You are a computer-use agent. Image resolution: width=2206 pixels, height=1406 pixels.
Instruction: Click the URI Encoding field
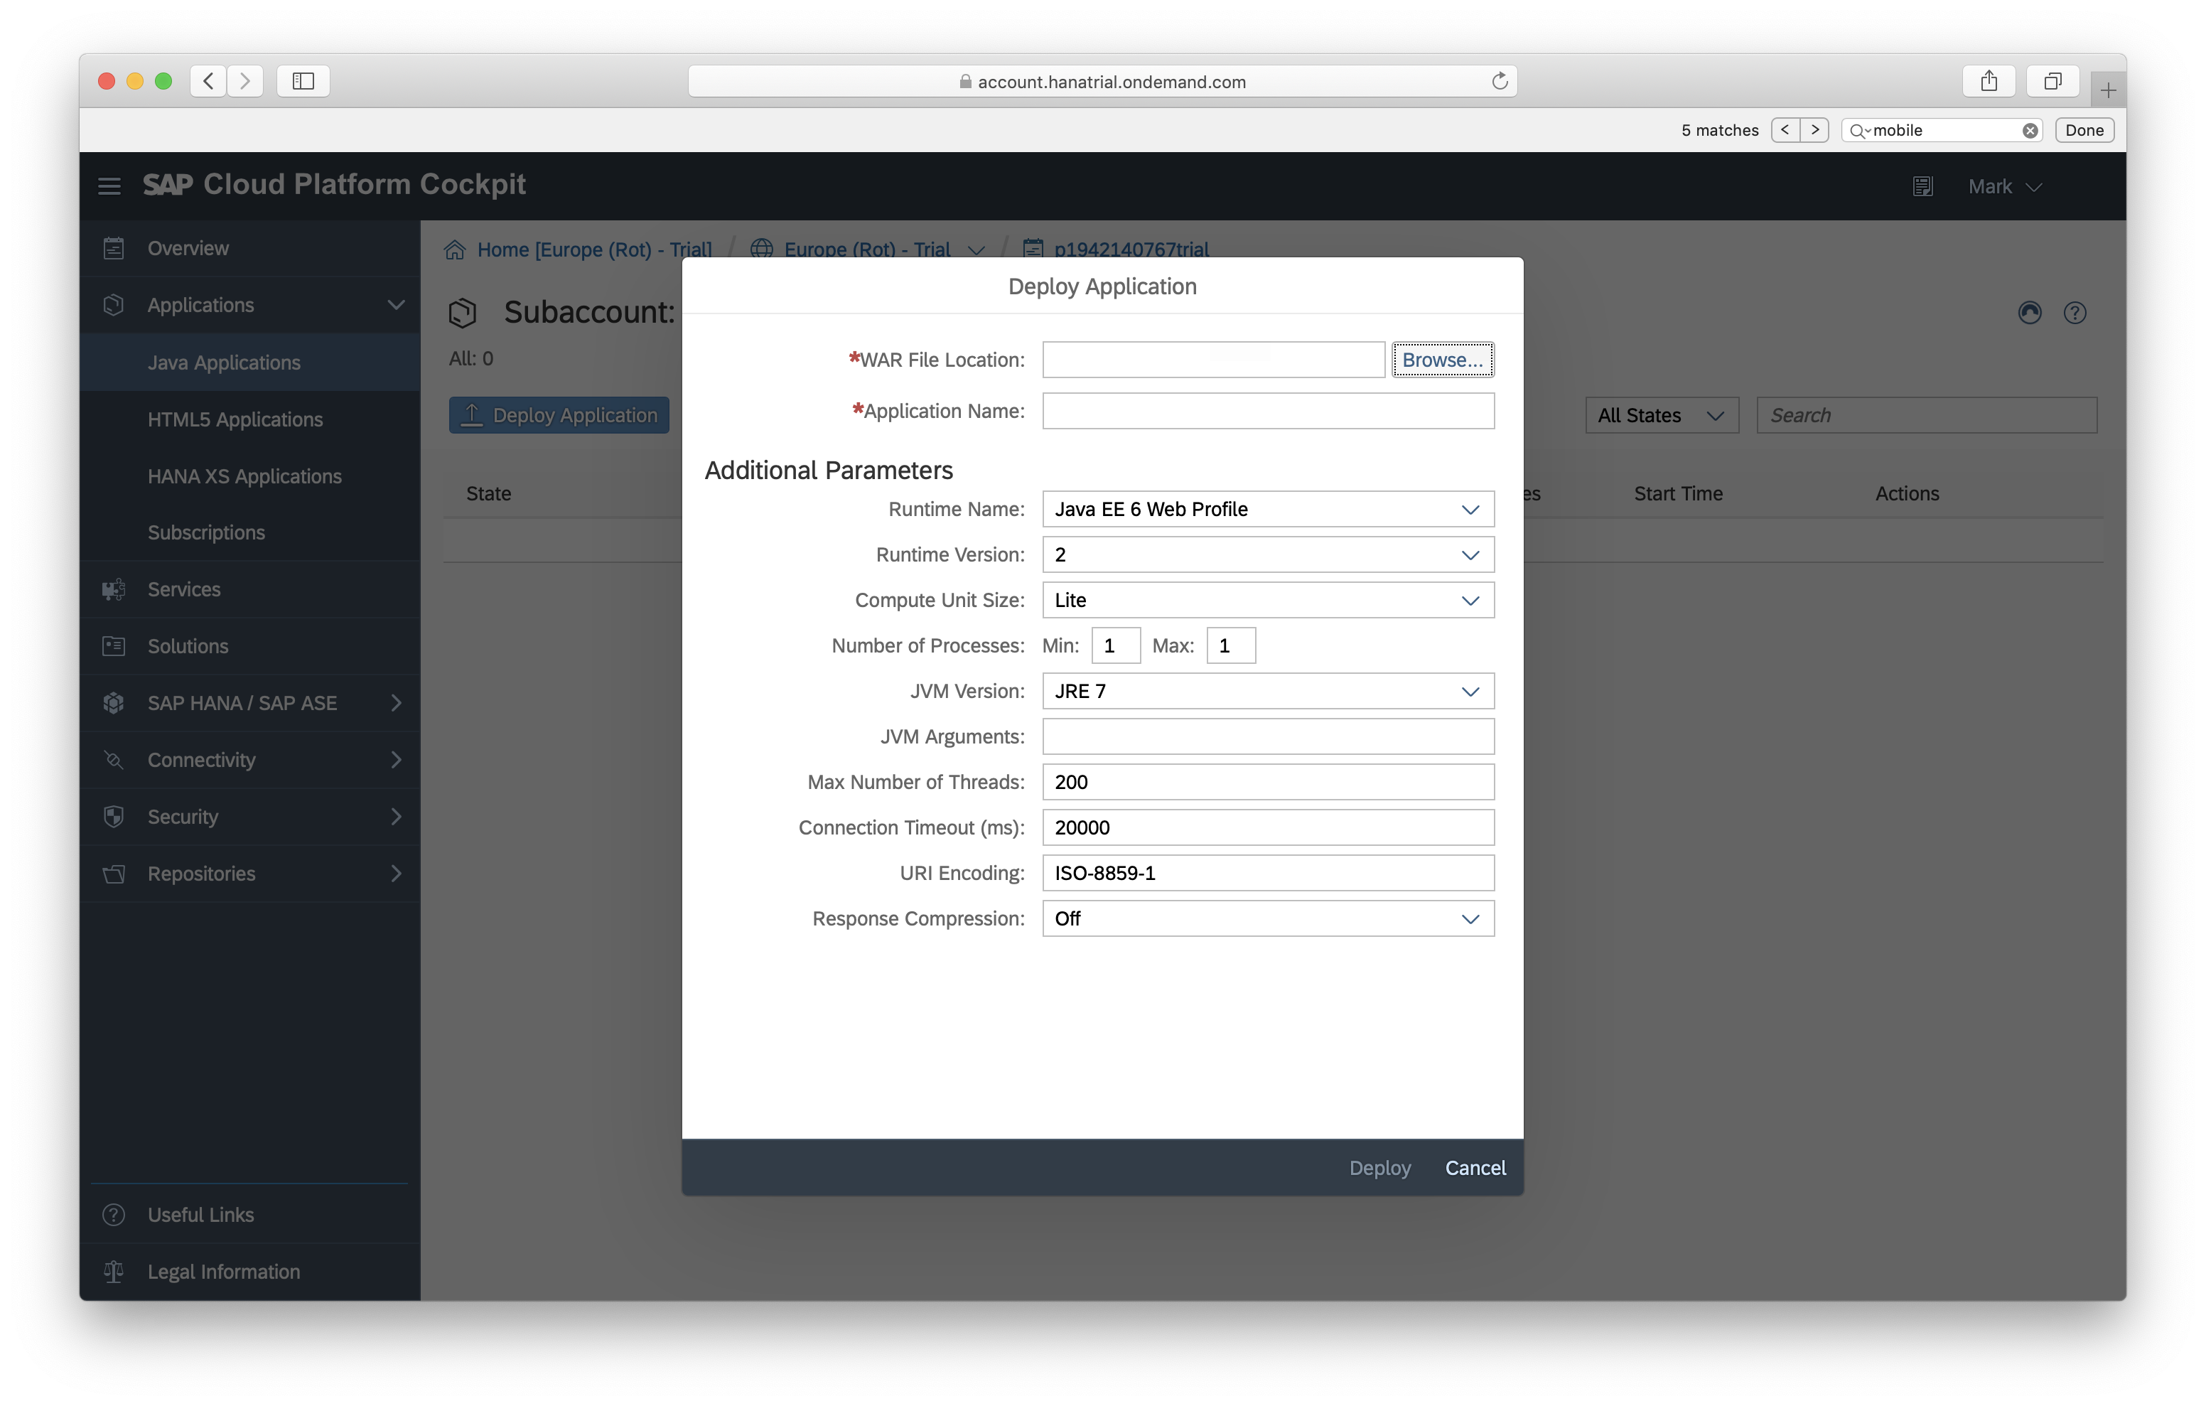tap(1268, 874)
